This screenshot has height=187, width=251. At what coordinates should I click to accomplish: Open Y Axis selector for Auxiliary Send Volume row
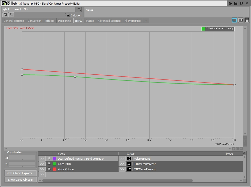click(42, 159)
